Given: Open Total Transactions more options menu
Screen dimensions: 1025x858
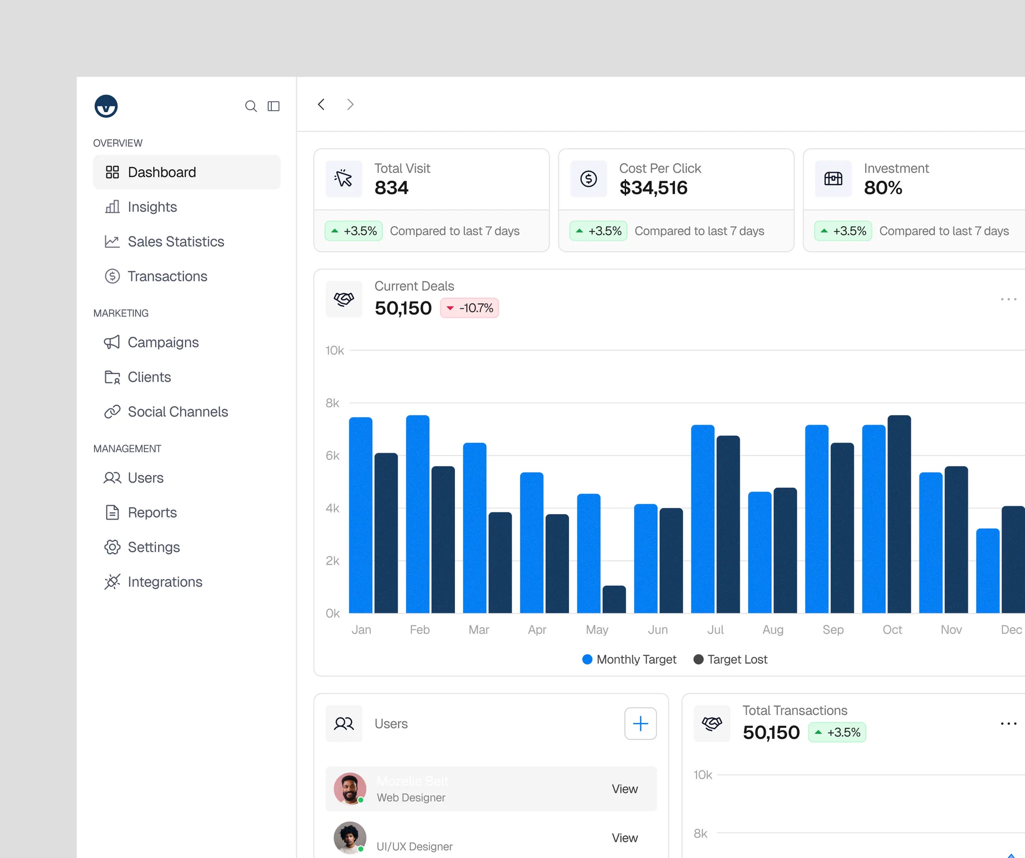Looking at the screenshot, I should 1008,723.
